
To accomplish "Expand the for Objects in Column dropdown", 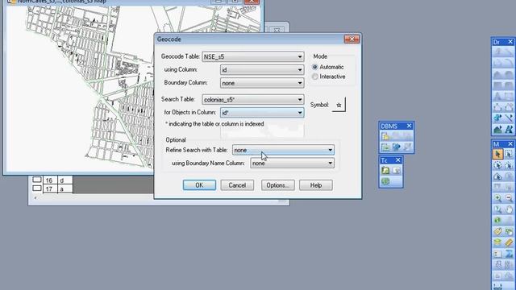I will 262,113.
